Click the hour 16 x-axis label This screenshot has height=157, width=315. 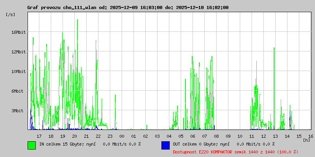click(x=311, y=136)
